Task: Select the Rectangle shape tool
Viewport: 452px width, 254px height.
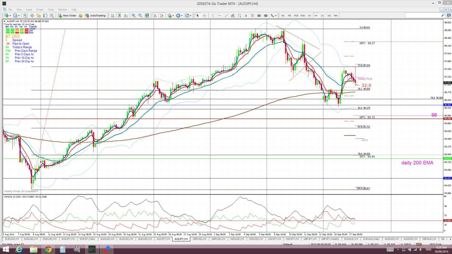Action: coord(259,15)
